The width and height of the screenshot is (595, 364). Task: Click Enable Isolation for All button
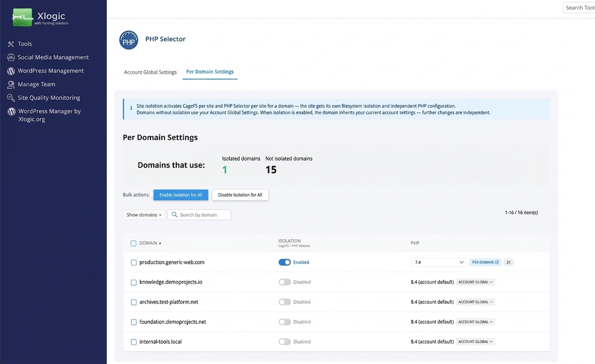tap(181, 195)
